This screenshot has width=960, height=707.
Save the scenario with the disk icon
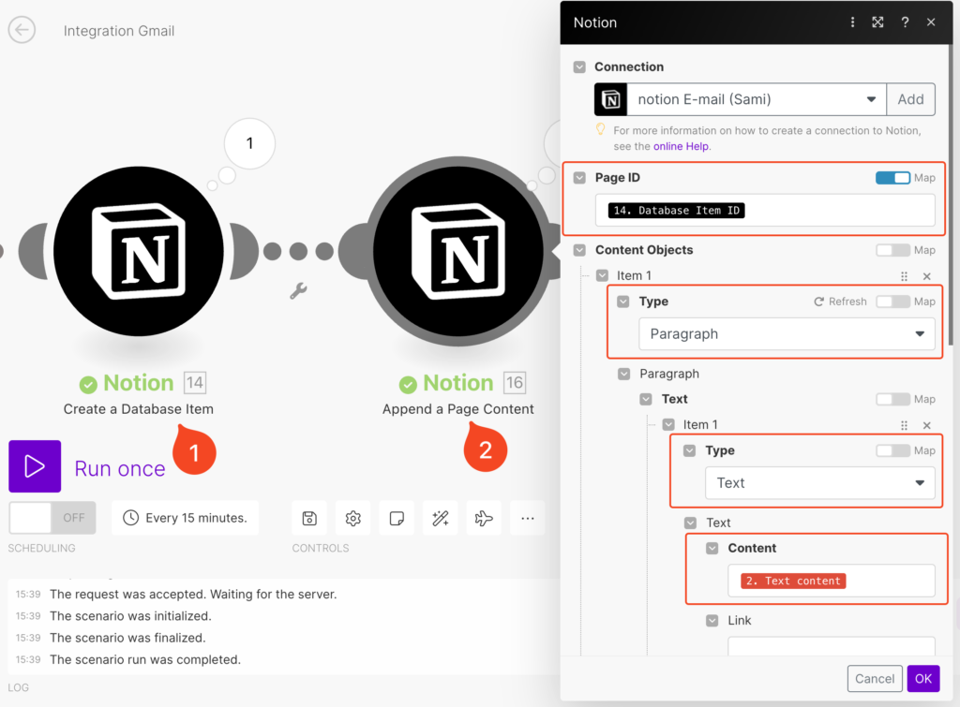point(309,519)
